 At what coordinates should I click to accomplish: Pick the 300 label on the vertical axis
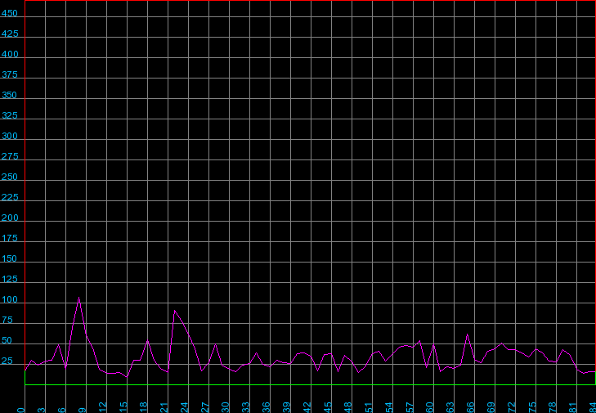10,136
